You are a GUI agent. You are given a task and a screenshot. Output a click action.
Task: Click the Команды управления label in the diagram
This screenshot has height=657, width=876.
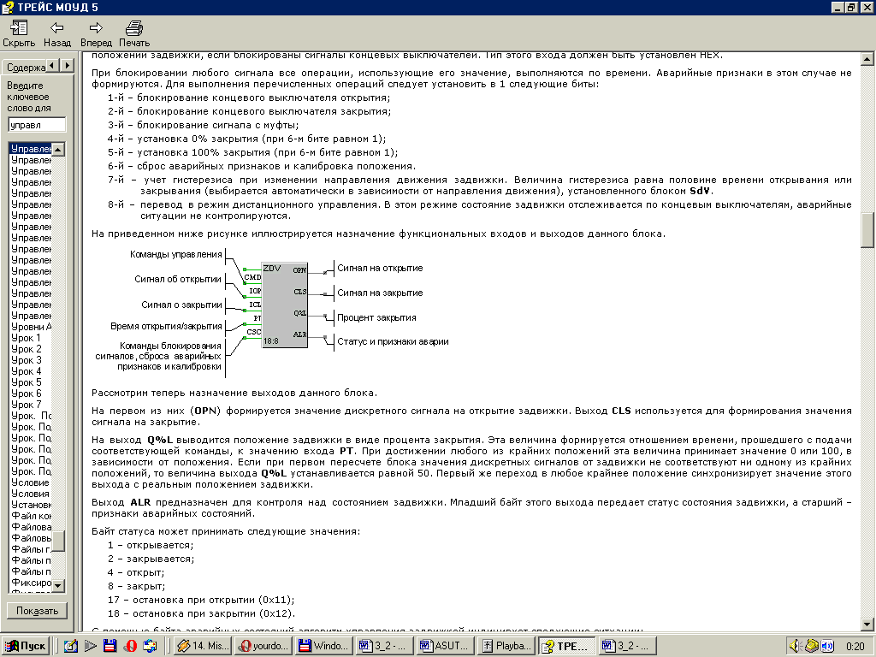point(176,255)
